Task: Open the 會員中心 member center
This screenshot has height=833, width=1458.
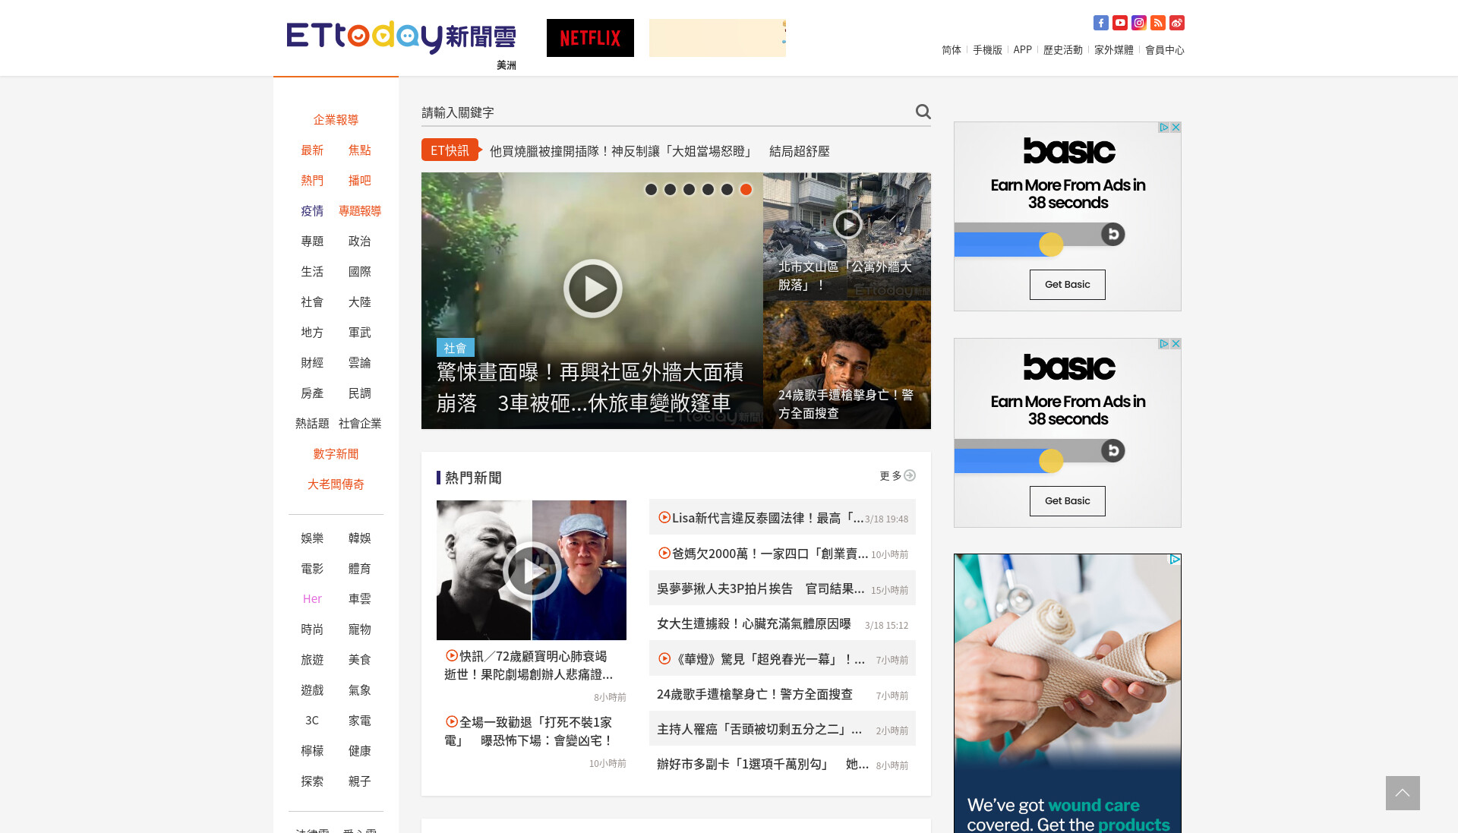Action: 1164,50
